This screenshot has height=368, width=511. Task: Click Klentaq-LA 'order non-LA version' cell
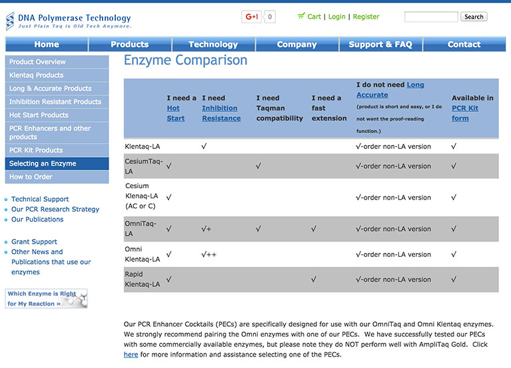pos(393,146)
